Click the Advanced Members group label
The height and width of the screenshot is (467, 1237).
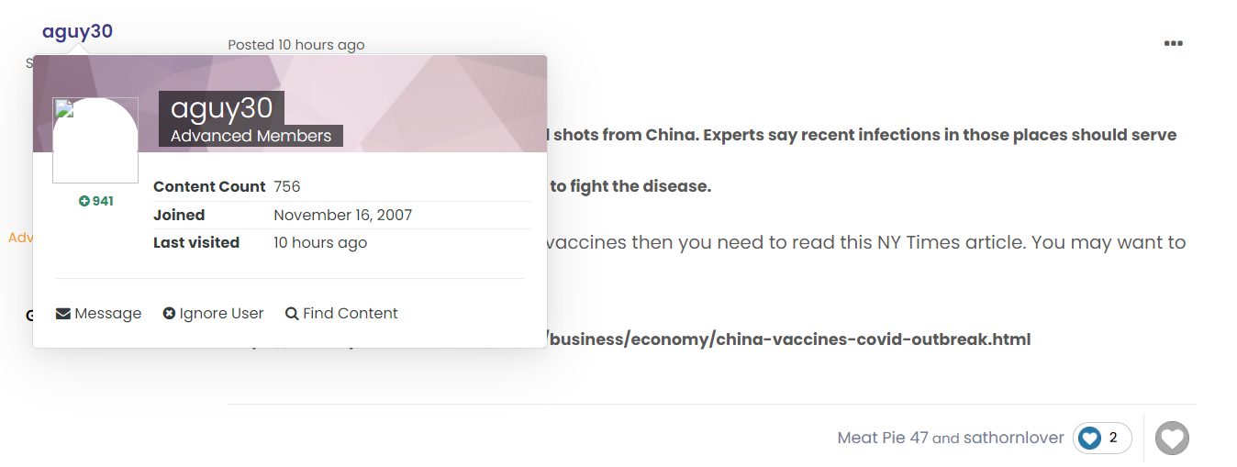(251, 136)
